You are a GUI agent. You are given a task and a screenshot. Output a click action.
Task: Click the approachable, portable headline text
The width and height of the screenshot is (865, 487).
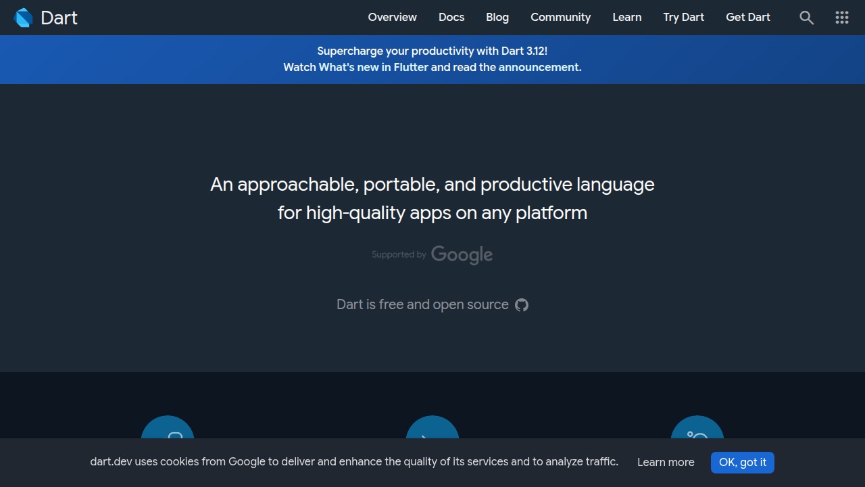(x=432, y=199)
